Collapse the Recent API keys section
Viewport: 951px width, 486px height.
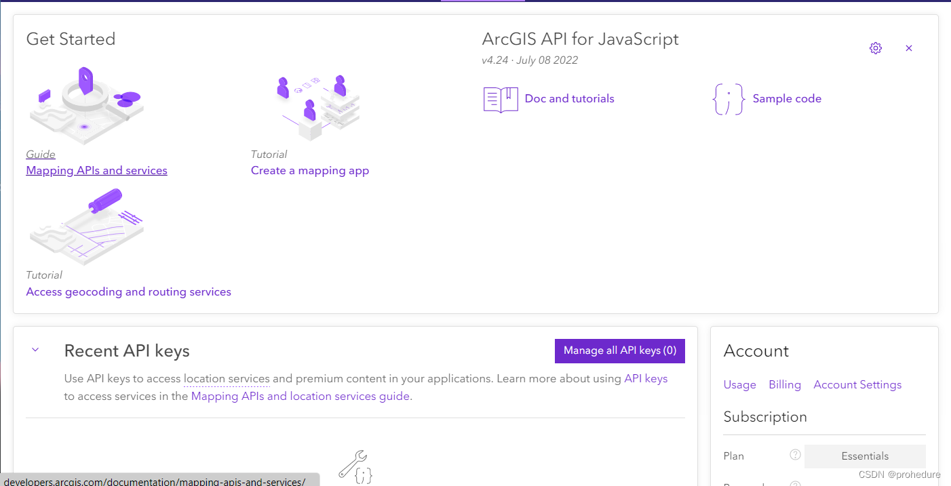pos(35,350)
